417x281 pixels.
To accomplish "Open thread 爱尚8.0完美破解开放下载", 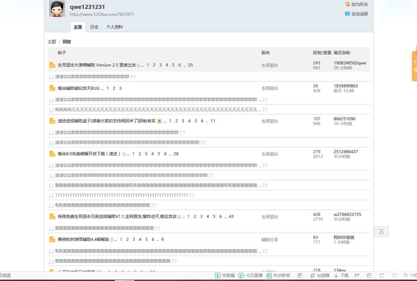I will pos(89,154).
